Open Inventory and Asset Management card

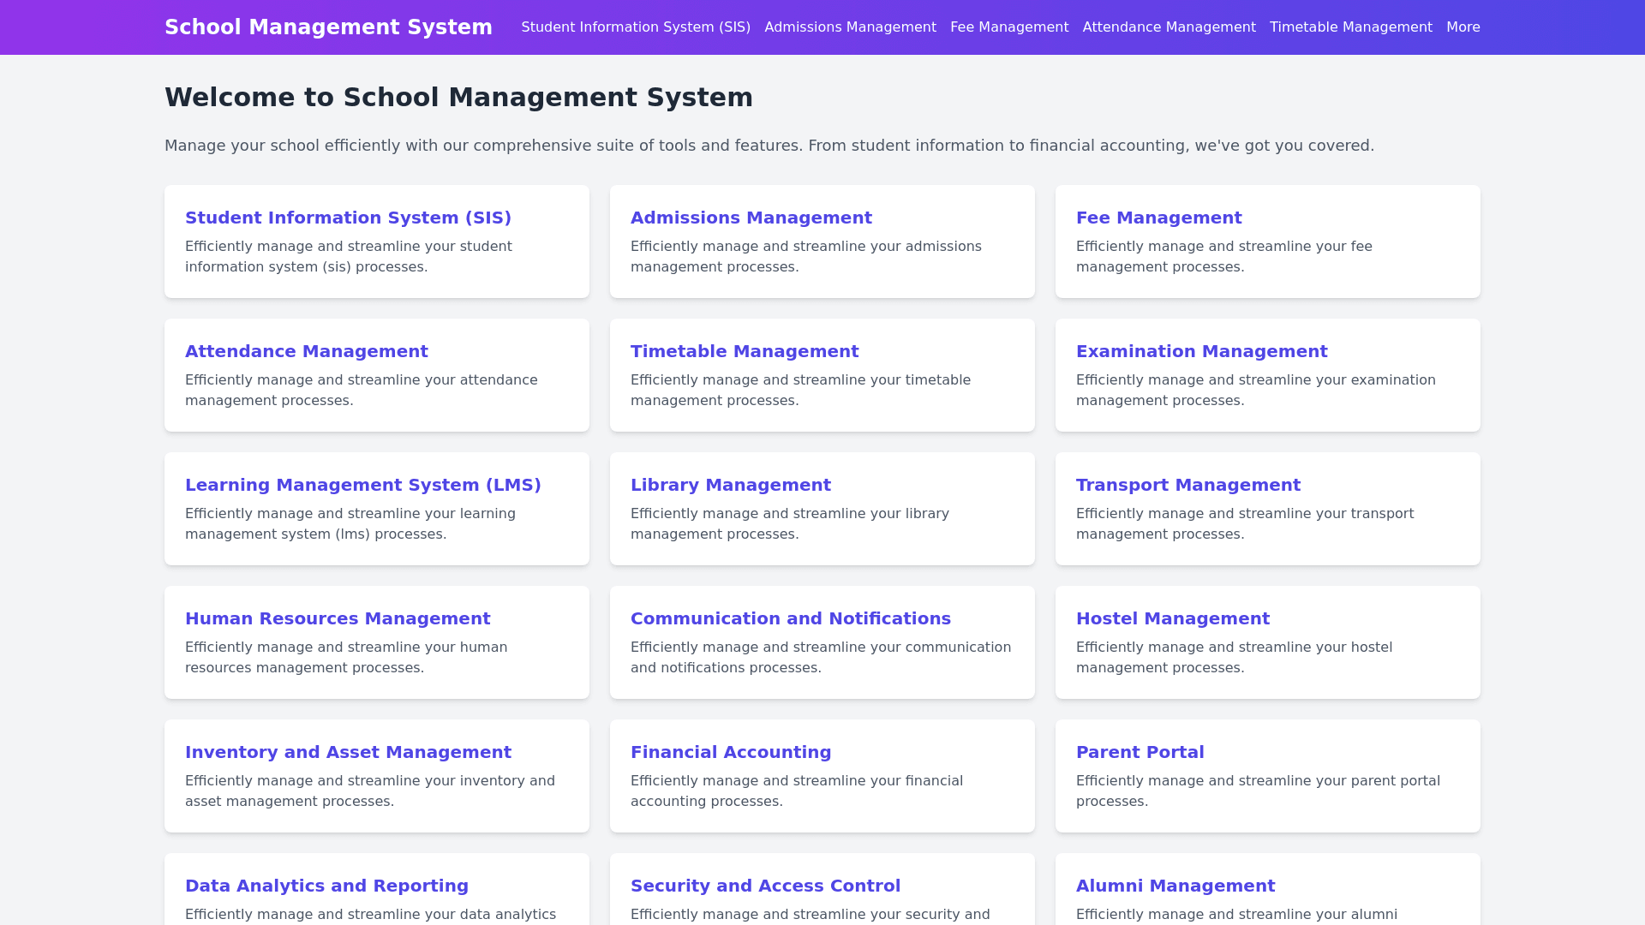348,752
